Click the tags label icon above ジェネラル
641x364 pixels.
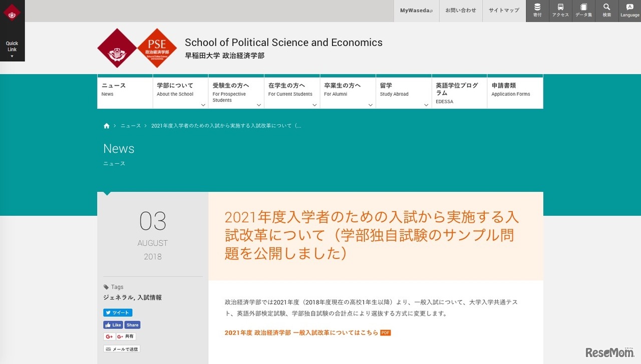coord(107,286)
